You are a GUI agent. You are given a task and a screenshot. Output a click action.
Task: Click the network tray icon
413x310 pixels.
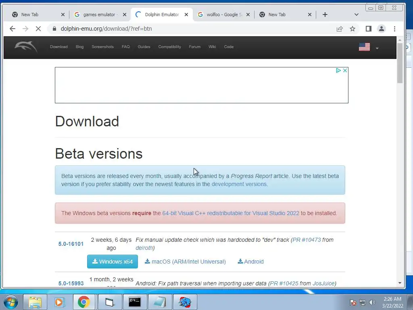(x=363, y=302)
